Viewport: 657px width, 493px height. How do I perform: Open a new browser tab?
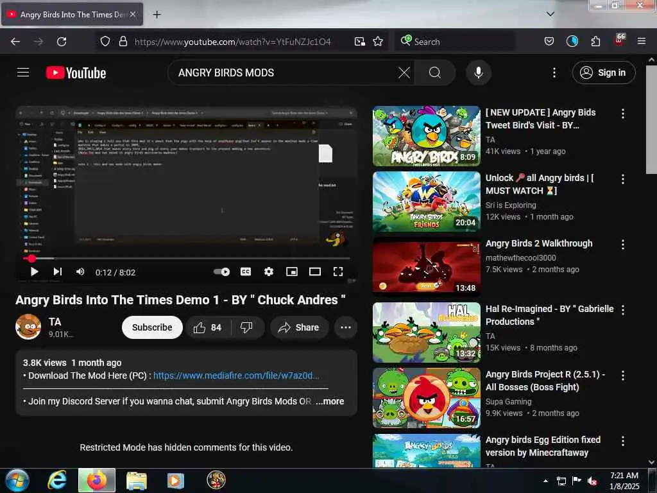click(157, 14)
